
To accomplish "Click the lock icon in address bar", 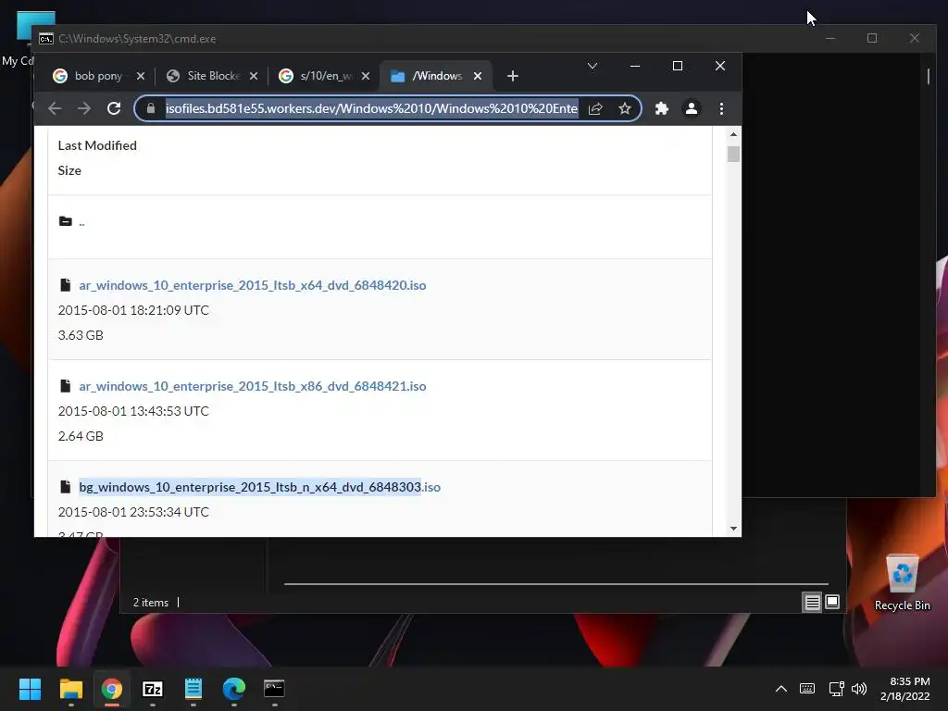I will tap(151, 109).
